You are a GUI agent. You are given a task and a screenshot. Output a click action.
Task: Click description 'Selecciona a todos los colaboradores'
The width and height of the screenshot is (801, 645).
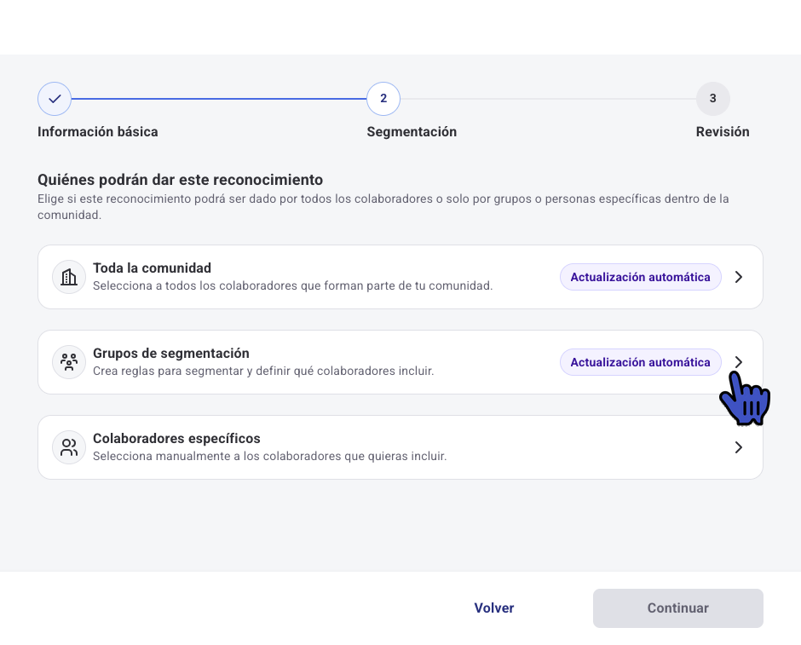point(293,285)
